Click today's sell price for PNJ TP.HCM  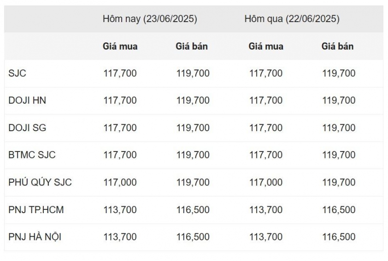(x=193, y=210)
